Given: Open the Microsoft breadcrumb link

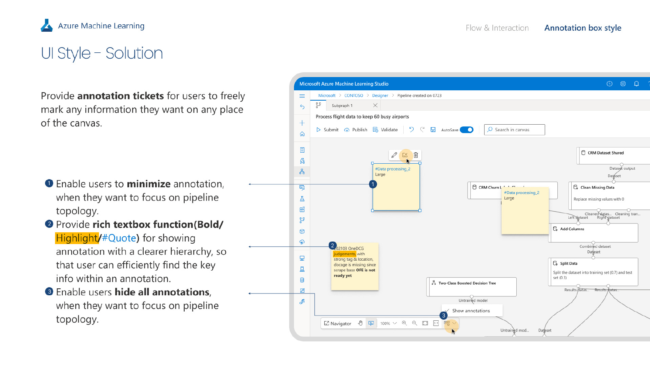Looking at the screenshot, I should (x=327, y=95).
